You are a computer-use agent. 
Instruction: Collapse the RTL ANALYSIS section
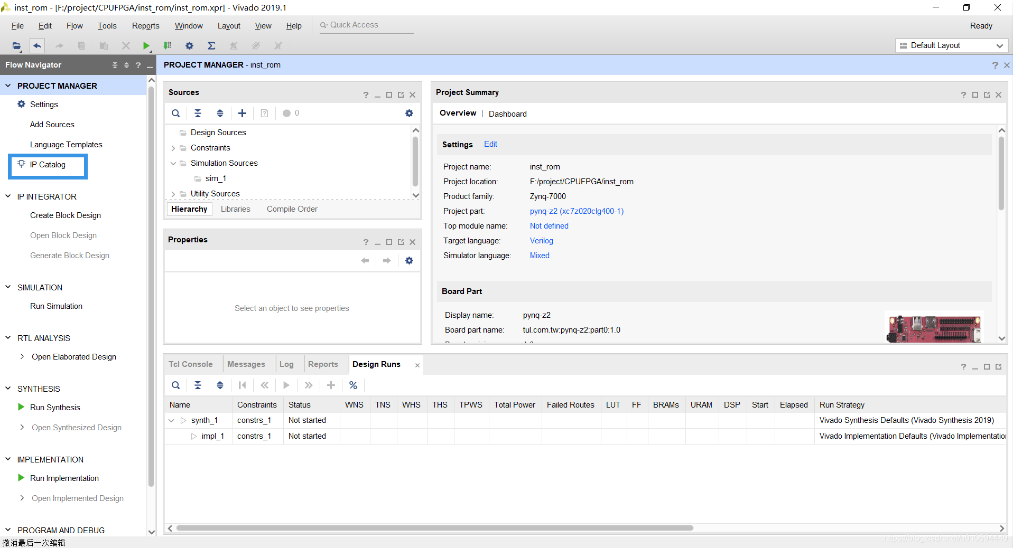8,338
